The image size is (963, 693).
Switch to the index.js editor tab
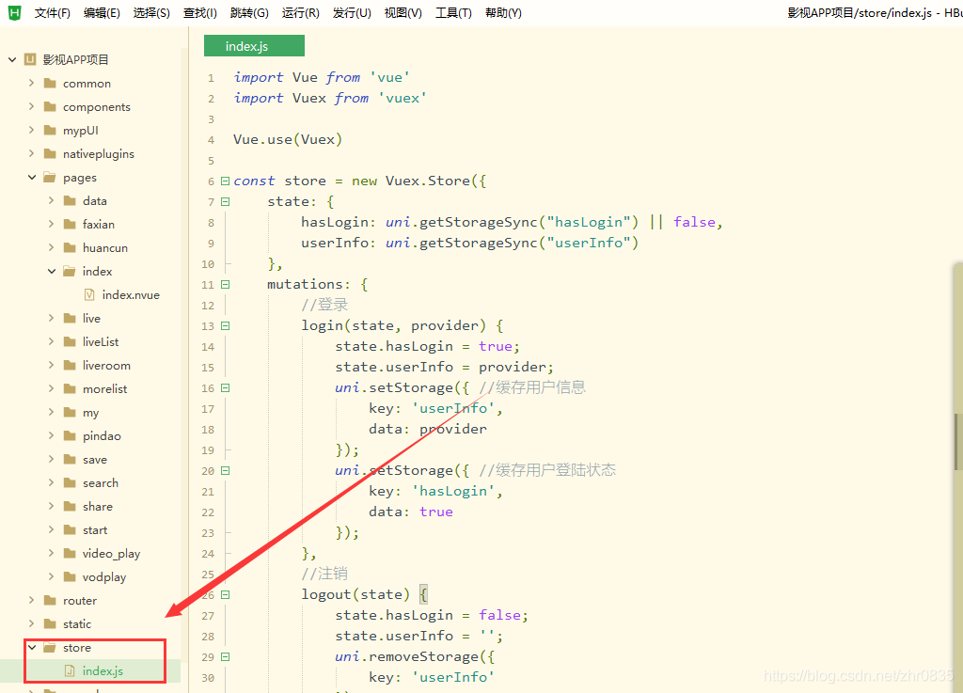(x=247, y=46)
